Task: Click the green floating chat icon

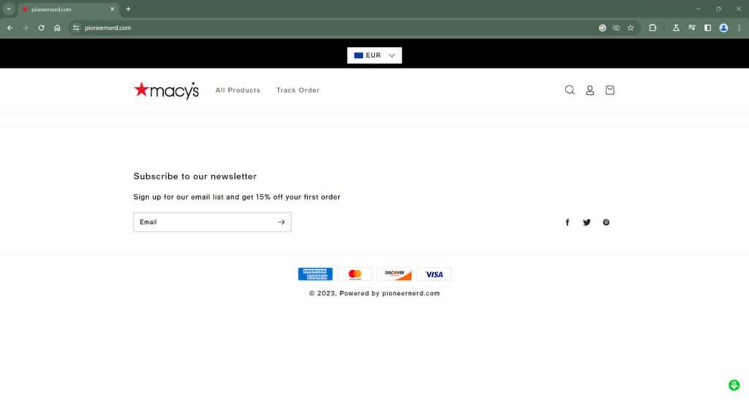Action: [x=734, y=385]
